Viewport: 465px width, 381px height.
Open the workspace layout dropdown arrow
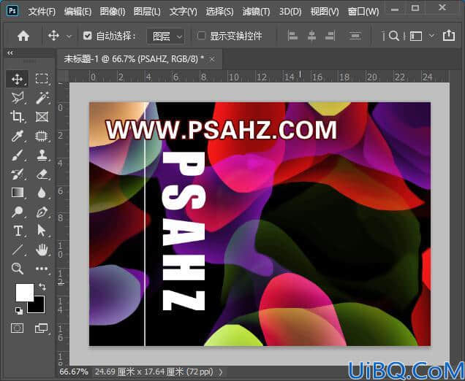coord(431,36)
